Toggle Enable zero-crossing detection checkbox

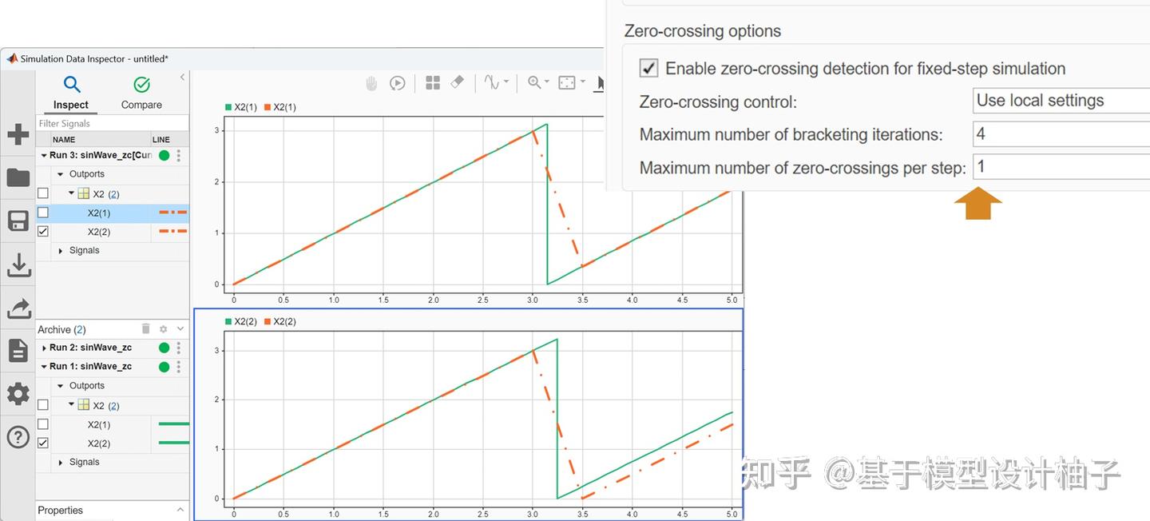[648, 68]
